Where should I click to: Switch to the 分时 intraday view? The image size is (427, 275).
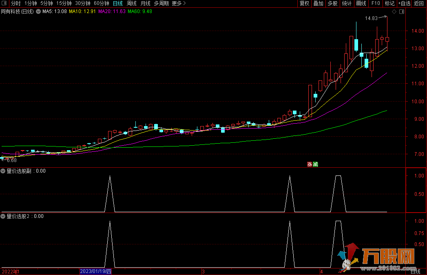click(15, 3)
